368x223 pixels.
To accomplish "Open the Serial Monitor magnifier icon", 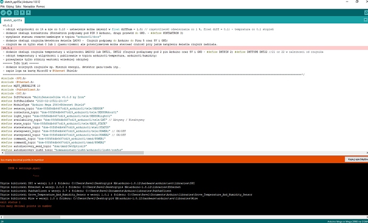I will pos(366,13).
